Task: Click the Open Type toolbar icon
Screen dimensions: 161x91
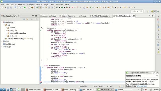Action: pyautogui.click(x=97, y=7)
